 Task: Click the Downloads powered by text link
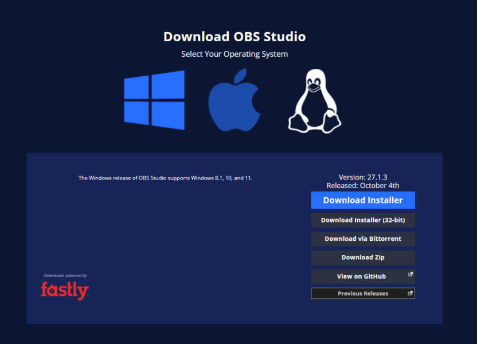pyautogui.click(x=64, y=275)
